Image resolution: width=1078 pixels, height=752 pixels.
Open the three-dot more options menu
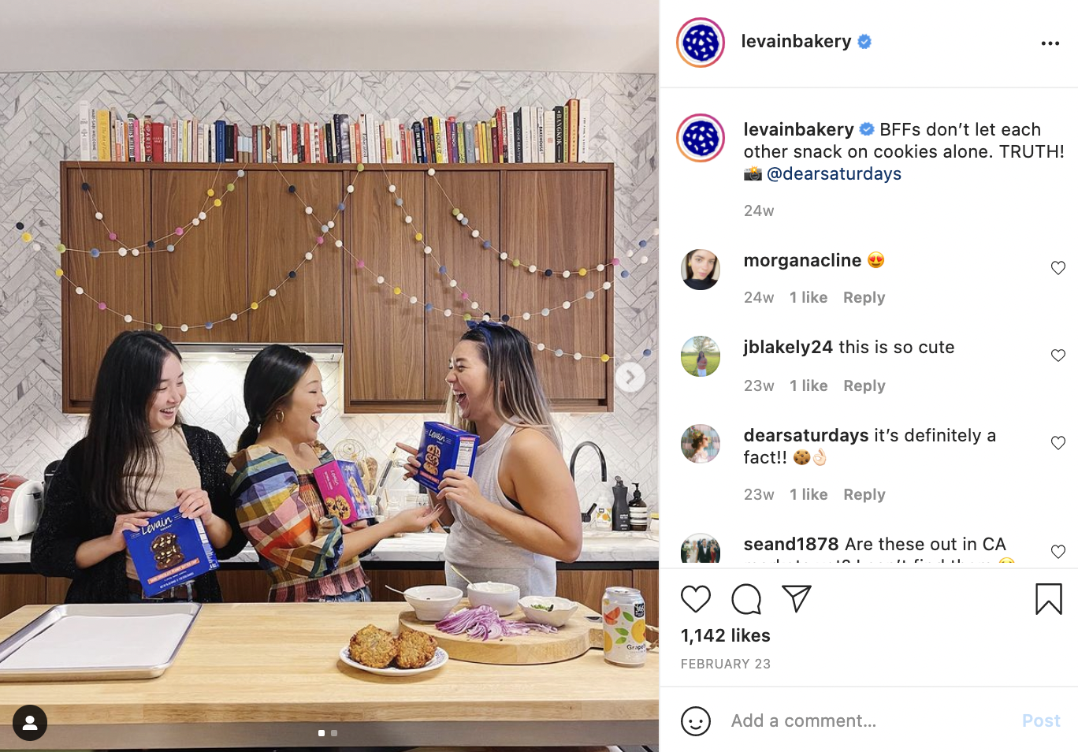(x=1050, y=43)
